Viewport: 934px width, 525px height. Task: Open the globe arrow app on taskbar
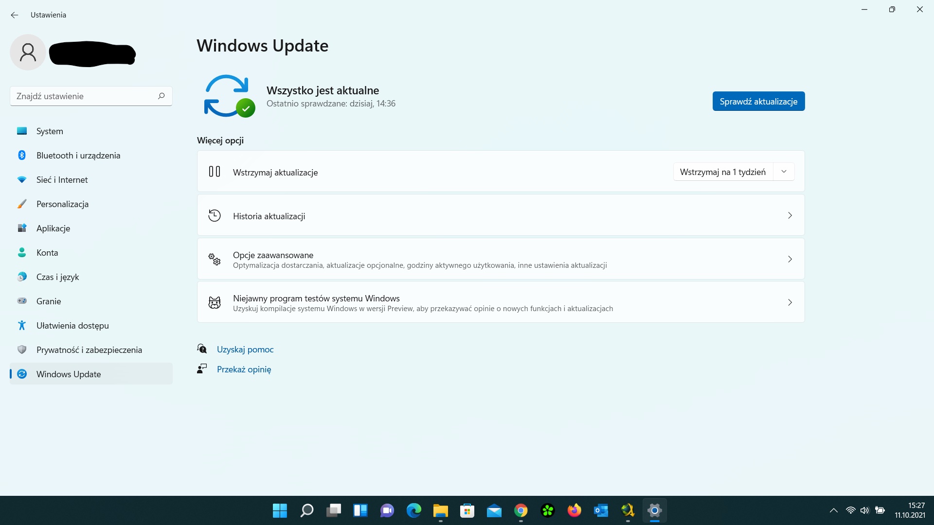pyautogui.click(x=628, y=510)
